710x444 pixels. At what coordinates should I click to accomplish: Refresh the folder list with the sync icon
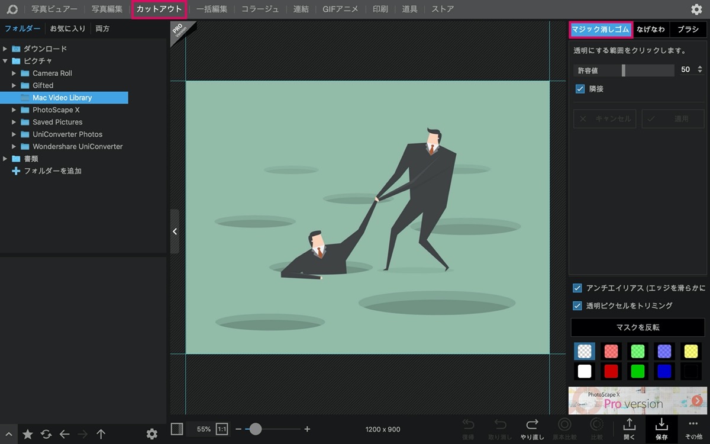coord(46,434)
